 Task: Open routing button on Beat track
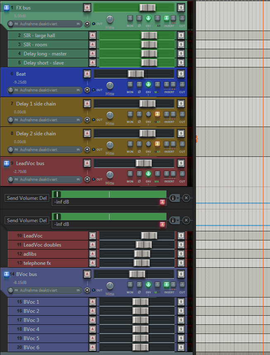click(87, 90)
